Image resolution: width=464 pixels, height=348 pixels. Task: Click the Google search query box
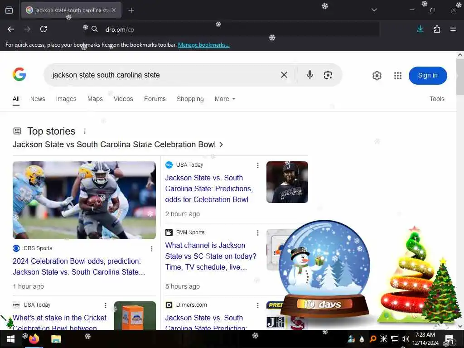pos(164,75)
